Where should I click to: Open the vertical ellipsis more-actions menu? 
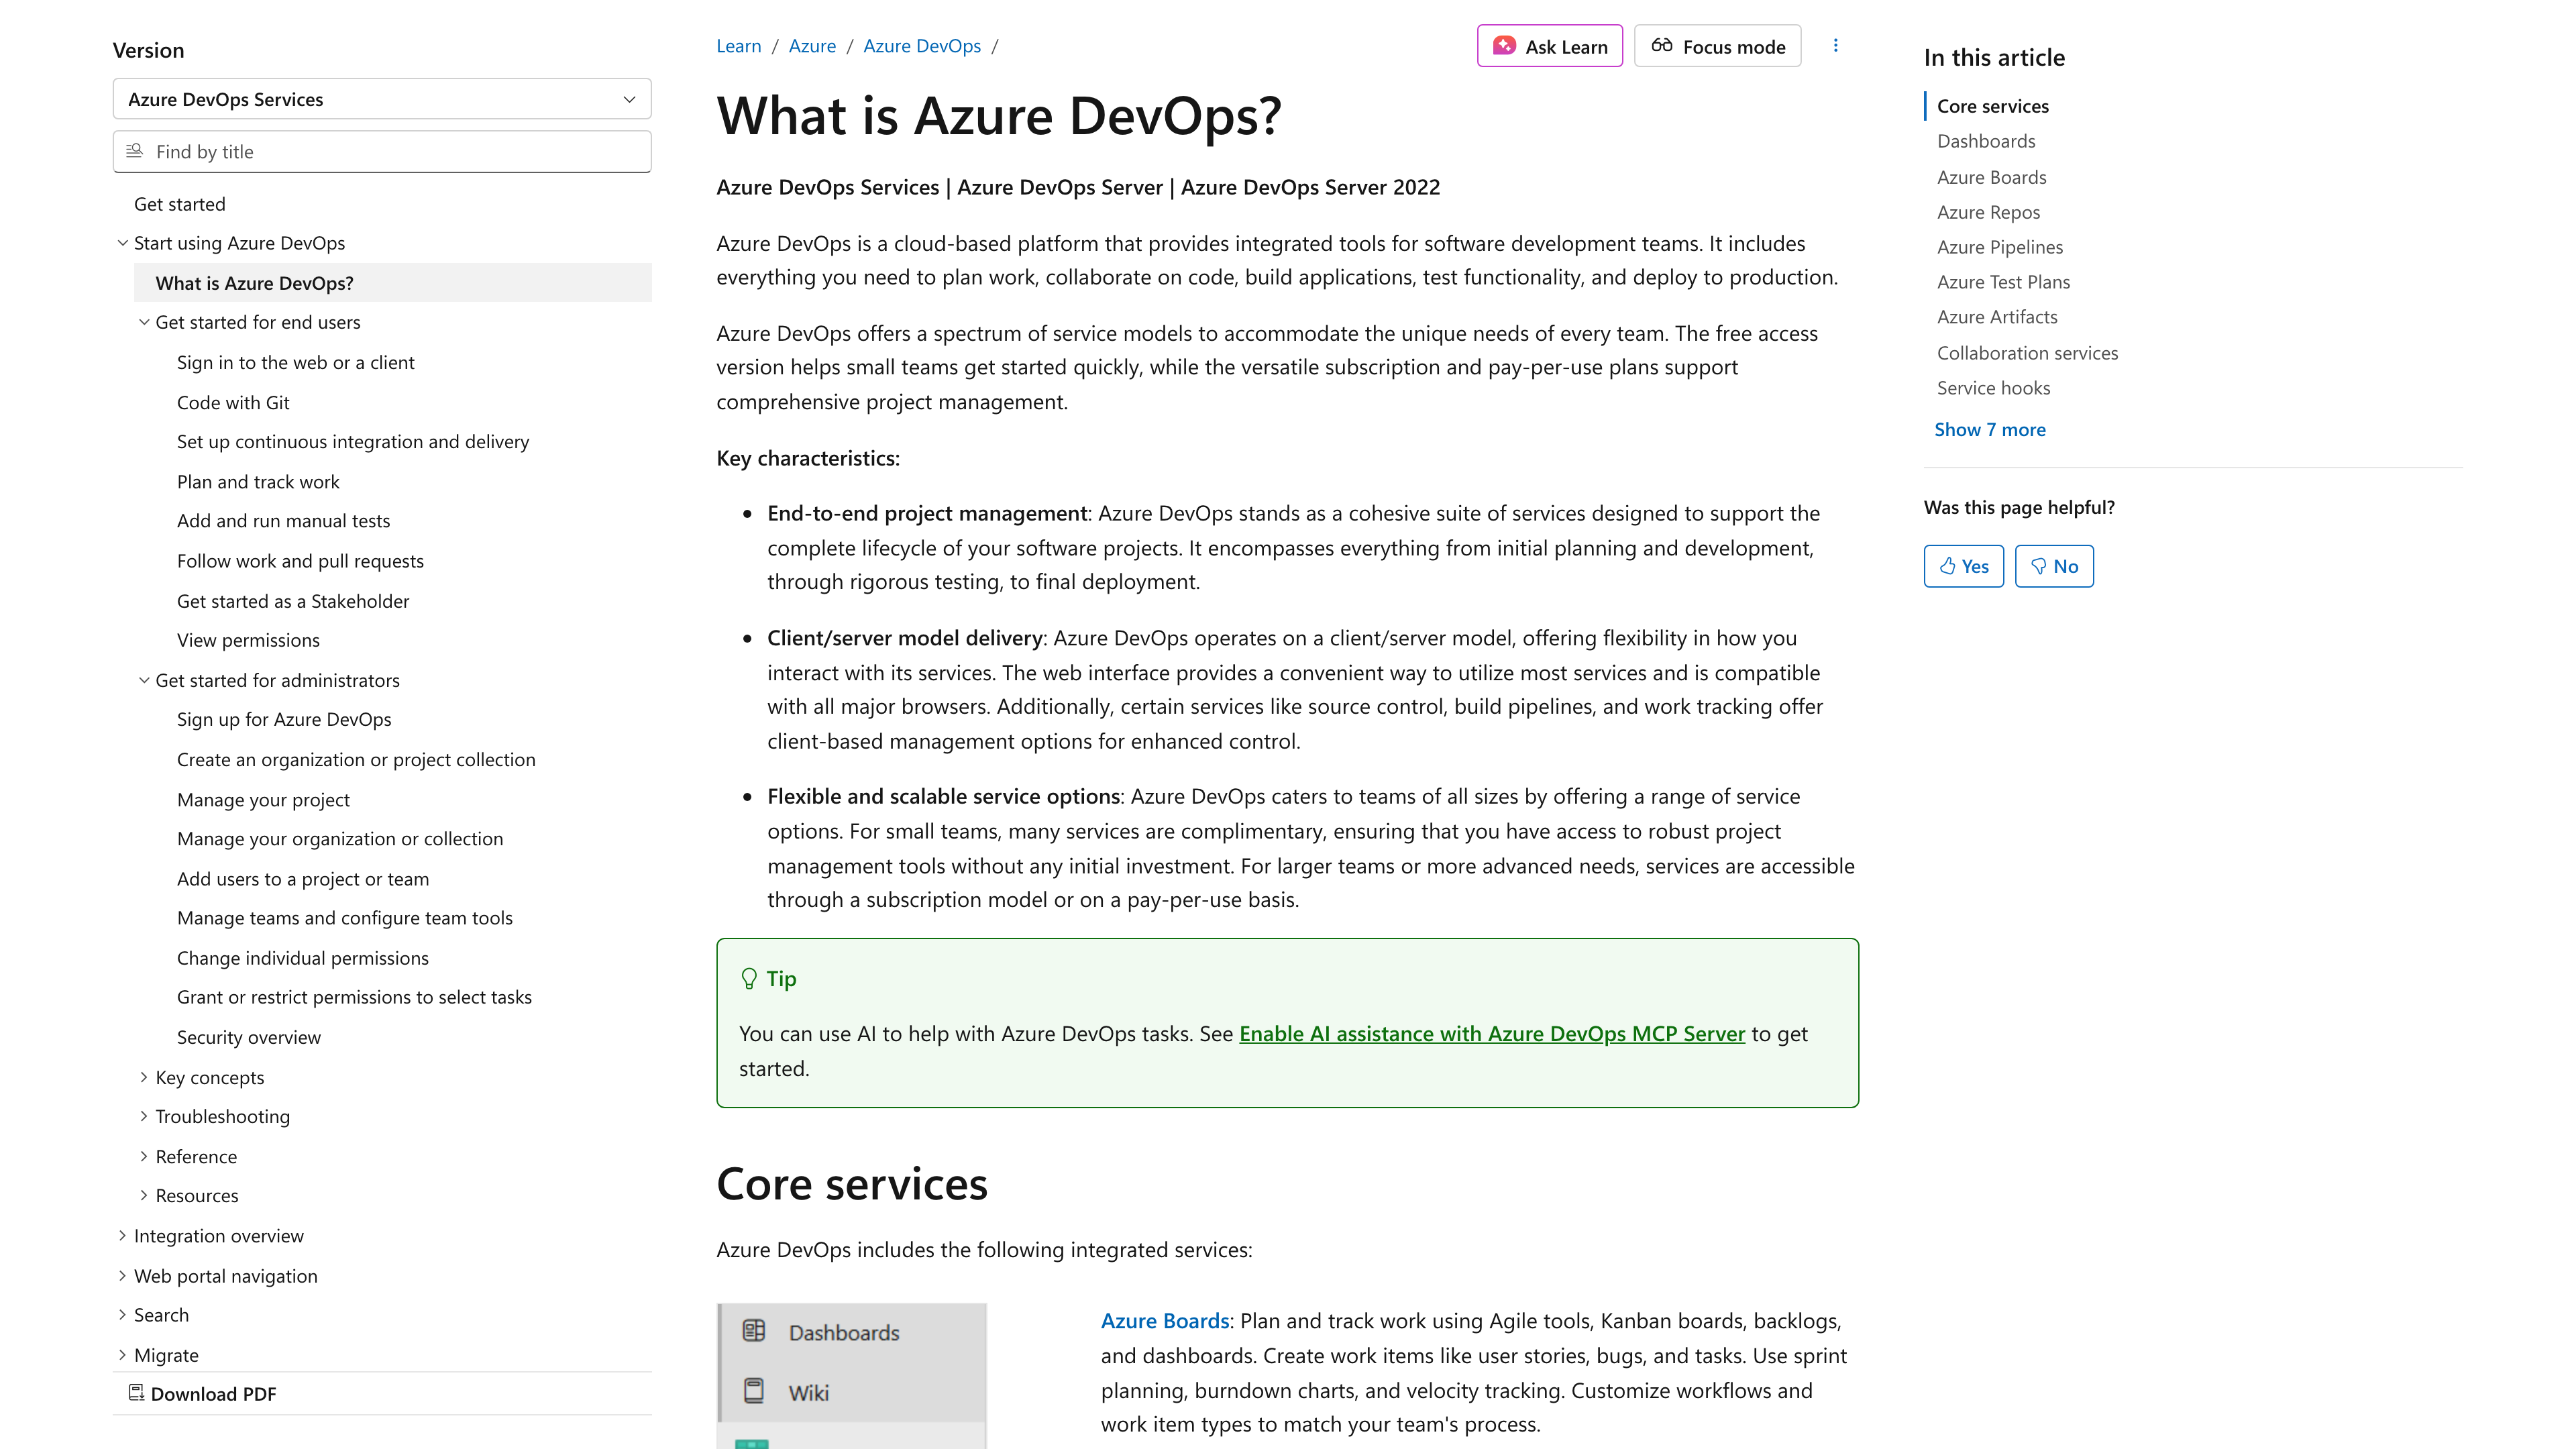1836,45
